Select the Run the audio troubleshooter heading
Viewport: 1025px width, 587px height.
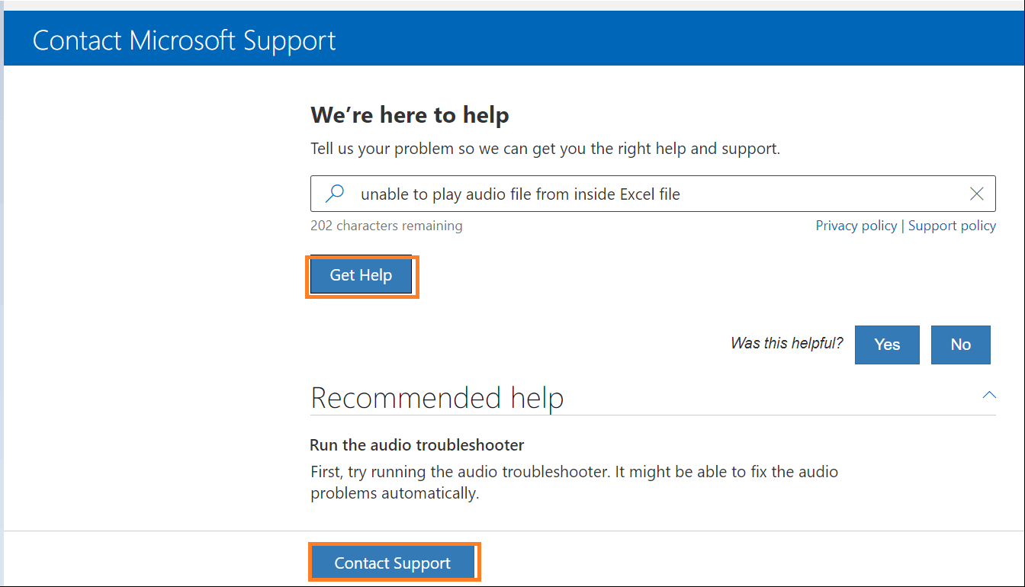(417, 444)
